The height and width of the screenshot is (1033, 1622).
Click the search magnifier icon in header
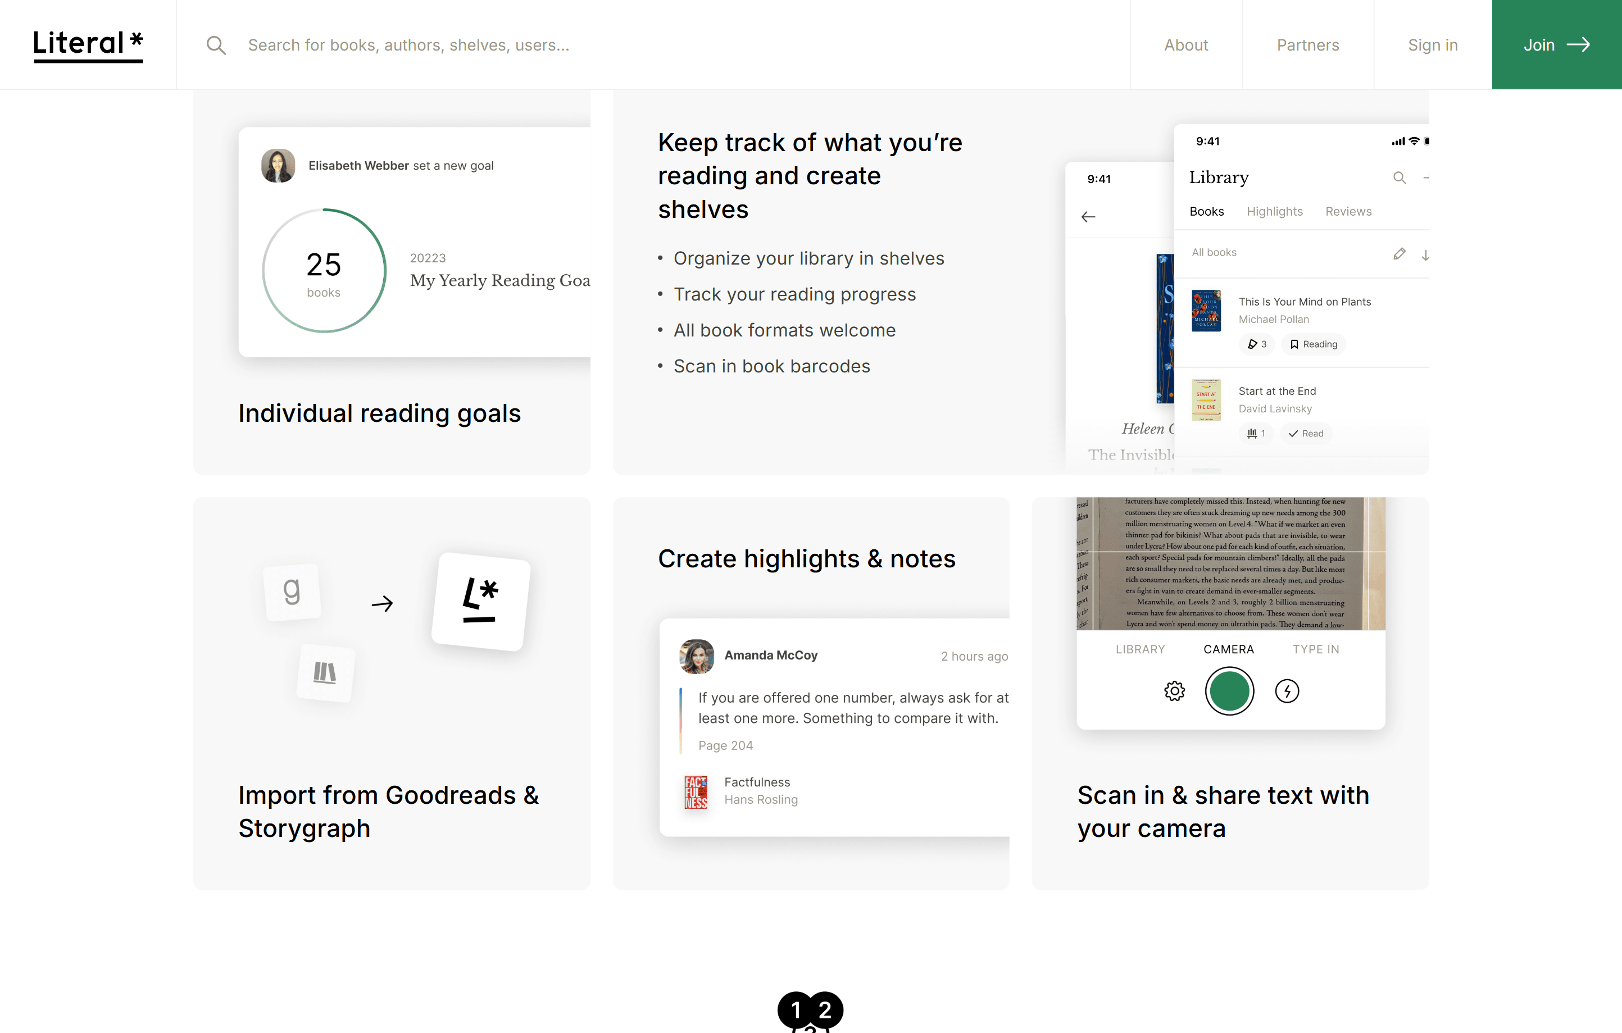click(216, 45)
